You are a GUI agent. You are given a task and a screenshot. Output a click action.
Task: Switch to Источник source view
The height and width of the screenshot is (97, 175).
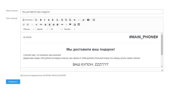(x=28, y=20)
